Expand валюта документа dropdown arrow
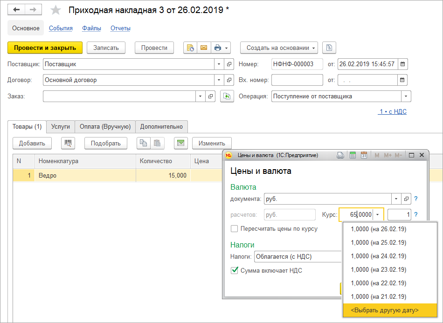 (396, 199)
